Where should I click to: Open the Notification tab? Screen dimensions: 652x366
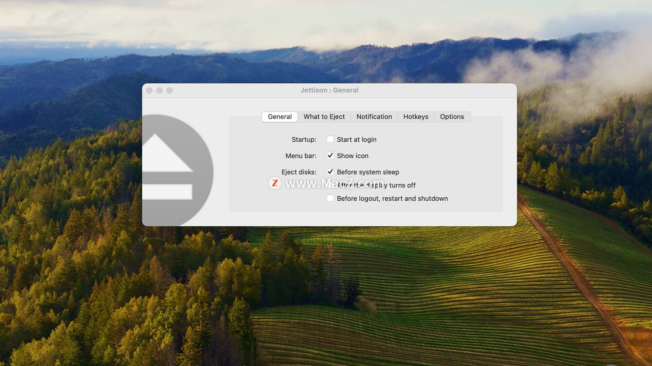(x=374, y=117)
